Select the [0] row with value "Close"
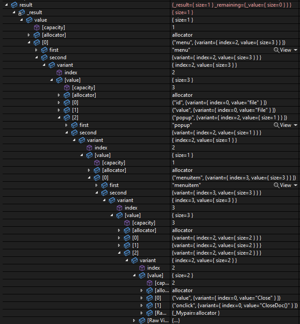 click(158, 298)
